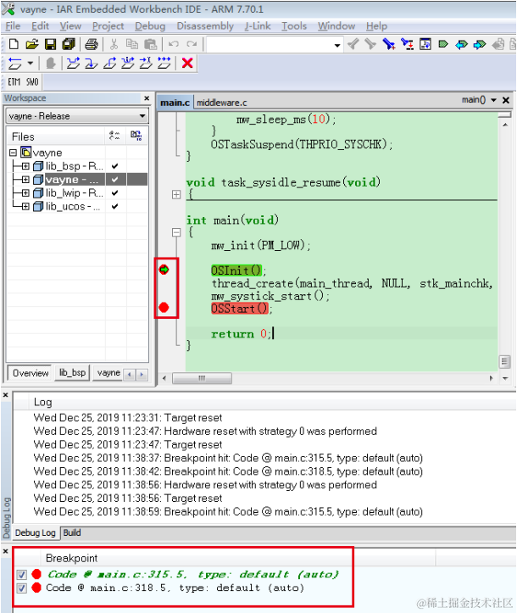517x613 pixels.
Task: Switch to the middleware.c editor tab
Action: point(221,103)
